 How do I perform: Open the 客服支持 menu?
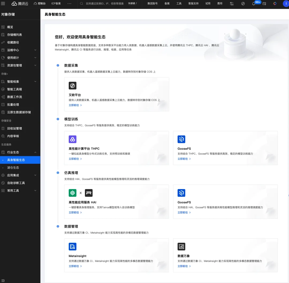[193, 3]
